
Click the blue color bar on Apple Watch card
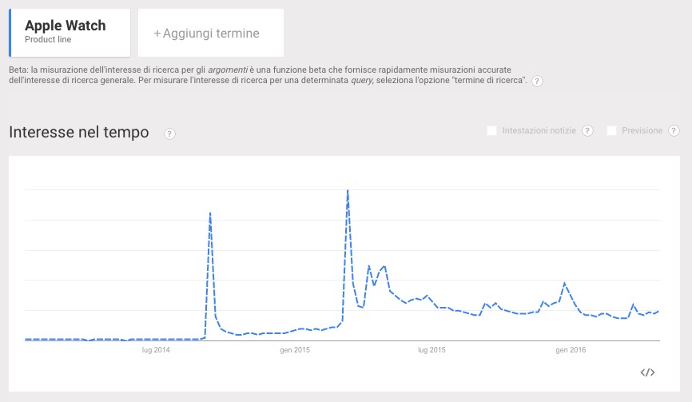(x=10, y=33)
